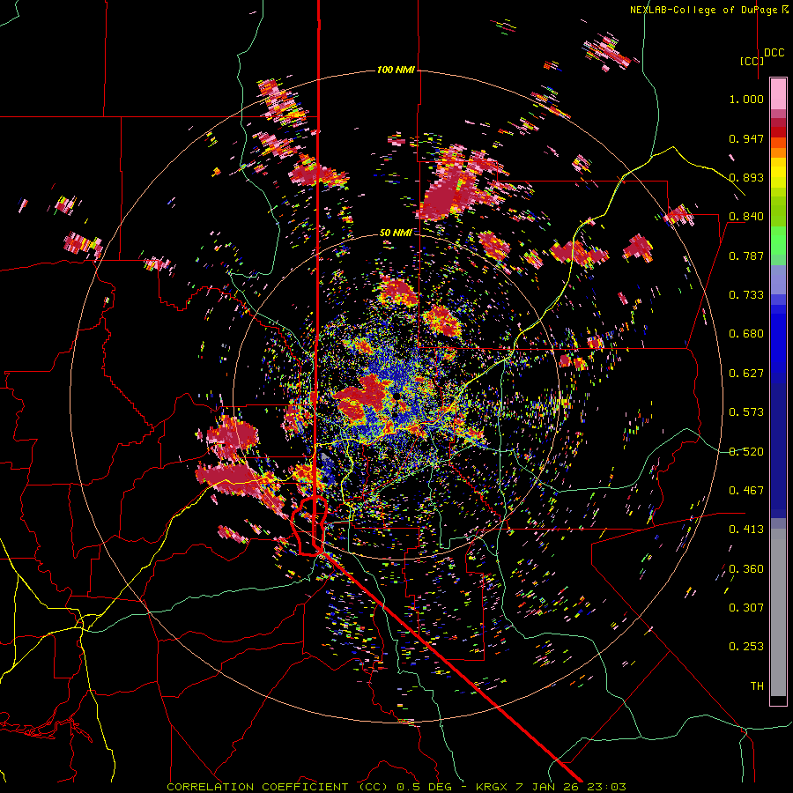Select the 0.573 scale value
793x793 pixels.
coord(746,412)
